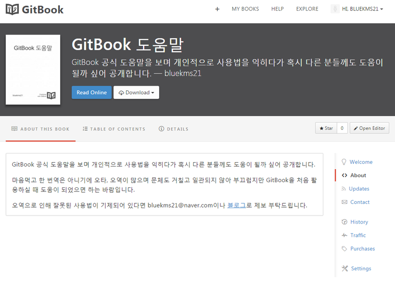
Task: Click the RSS feed icon next to Updates
Action: click(x=344, y=188)
